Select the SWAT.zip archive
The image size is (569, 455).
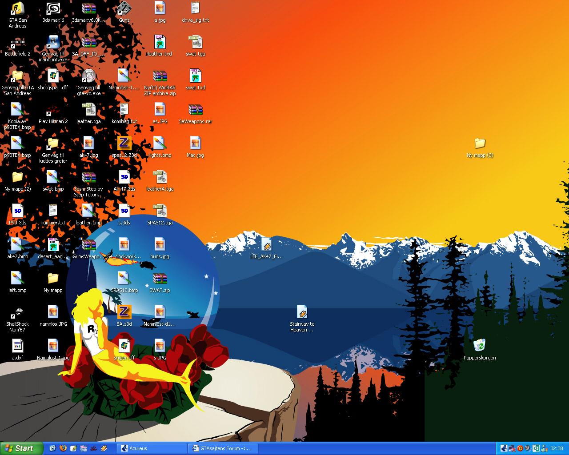point(160,283)
